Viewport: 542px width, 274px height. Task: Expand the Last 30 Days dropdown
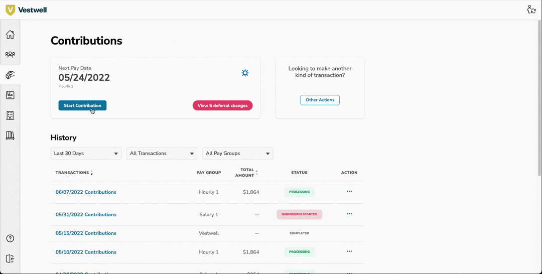pos(86,154)
